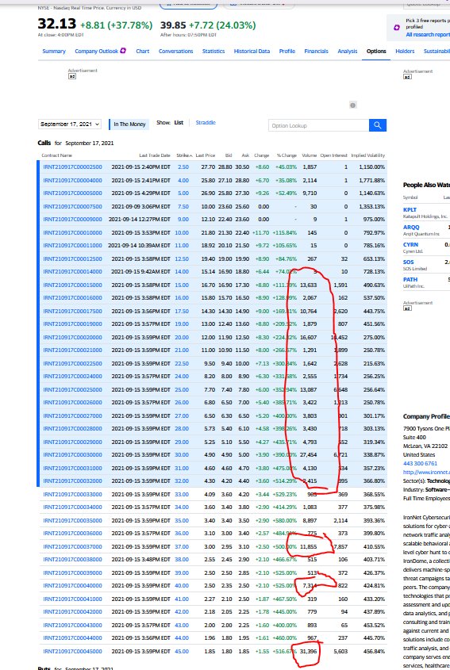This screenshot has width=450, height=670.
Task: Select the Options tab
Action: 376,52
